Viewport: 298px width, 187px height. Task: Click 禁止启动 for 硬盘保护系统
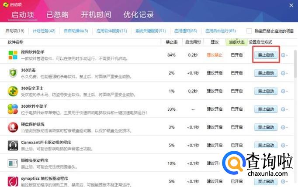[266, 127]
